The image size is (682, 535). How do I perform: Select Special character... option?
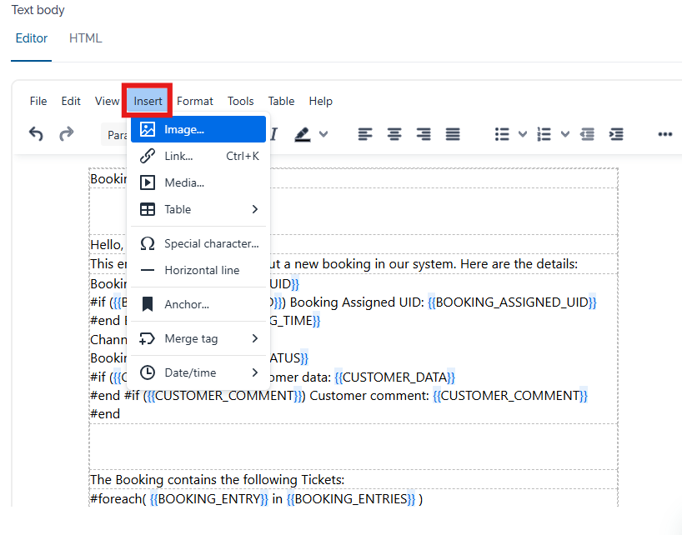coord(198,244)
